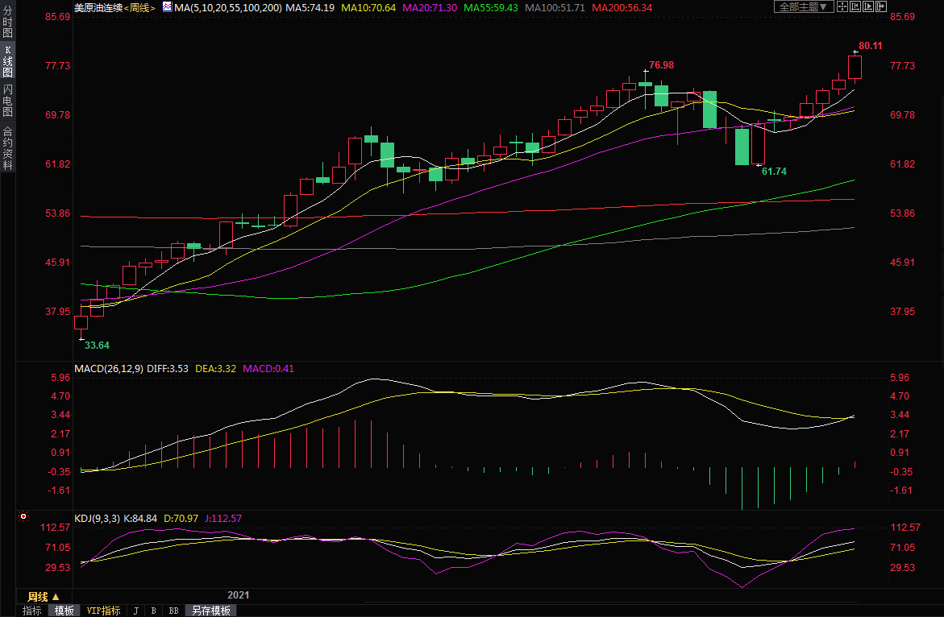Open the 全部主题 theme dropdown
Image resolution: width=944 pixels, height=617 pixels.
[802, 6]
